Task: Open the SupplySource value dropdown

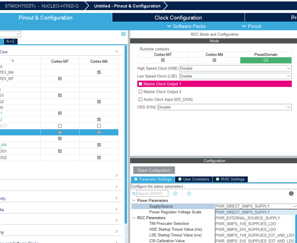Action: pyautogui.click(x=256, y=206)
